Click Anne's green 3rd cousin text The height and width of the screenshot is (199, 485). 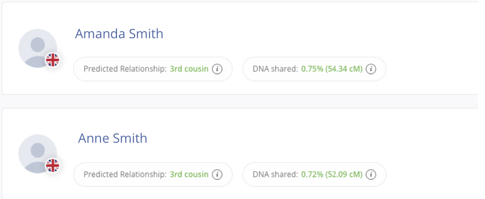click(189, 174)
